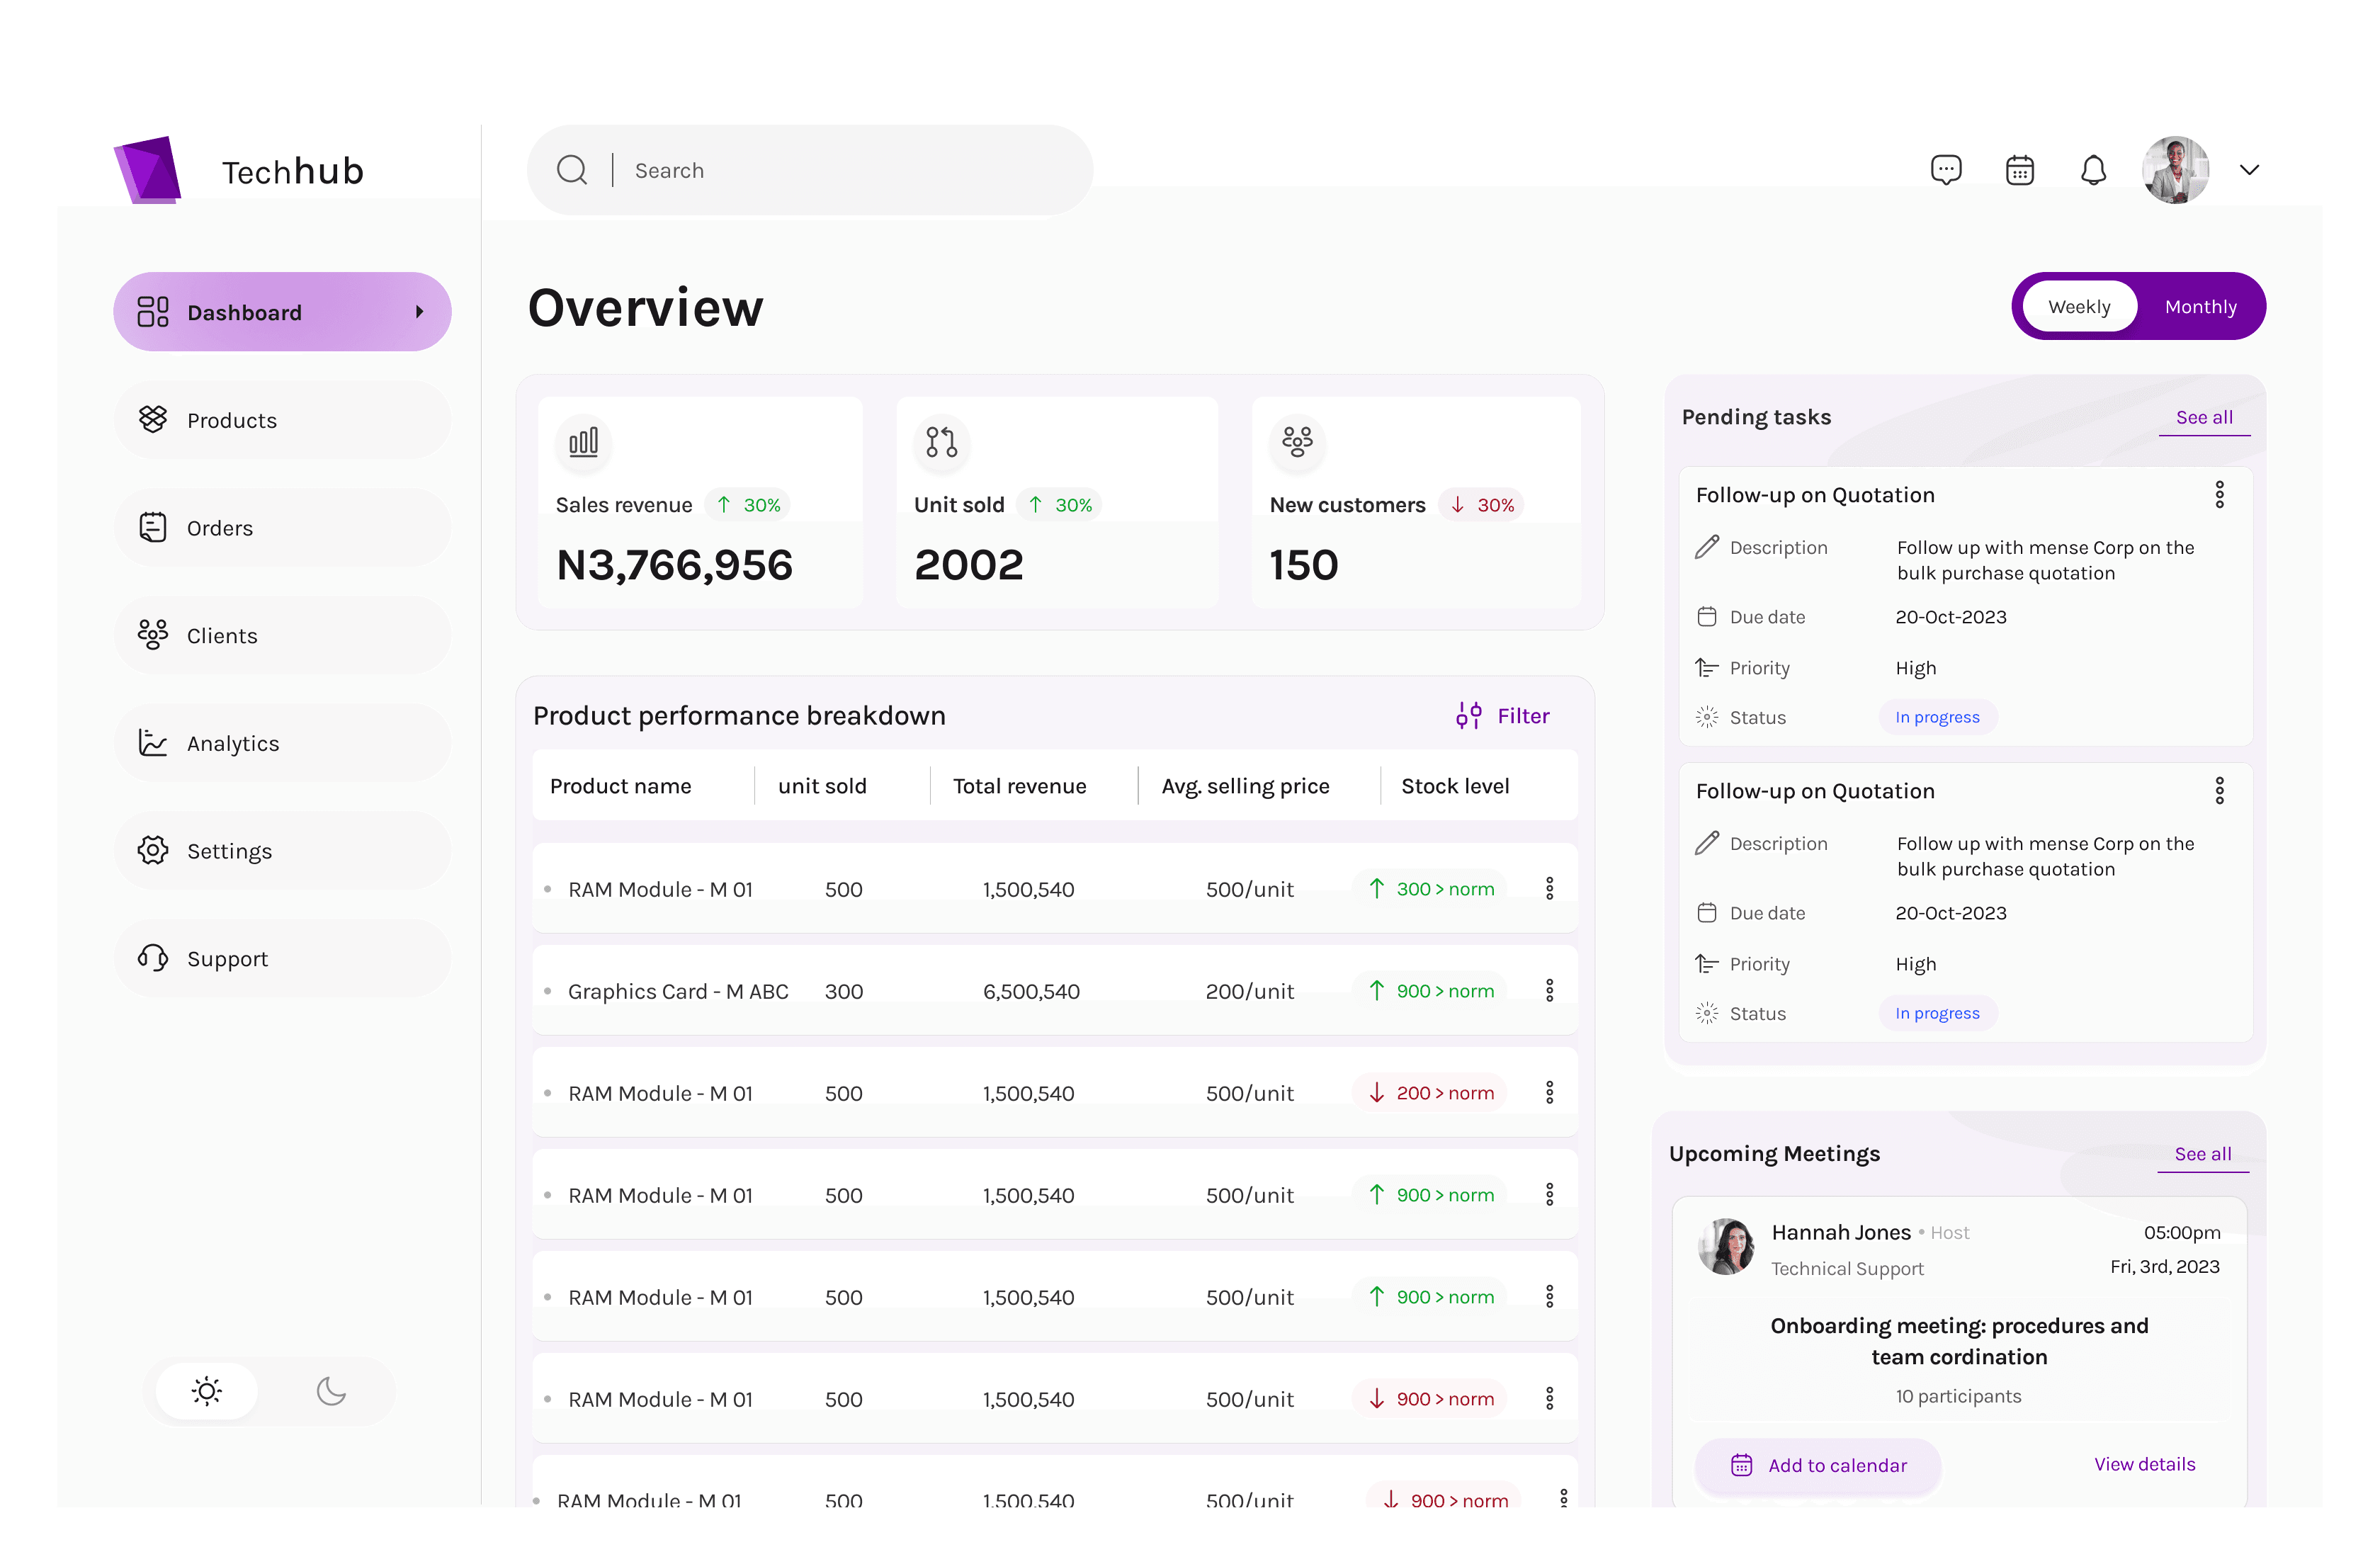Image resolution: width=2380 pixels, height=1564 pixels.
Task: Click the notification bell icon
Action: (x=2093, y=170)
